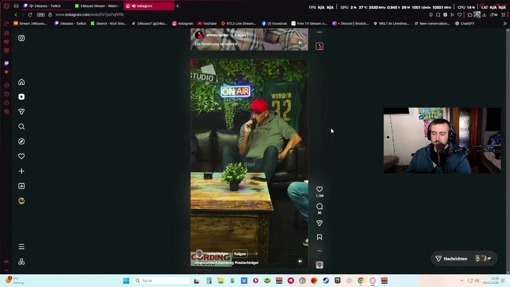
Task: Open the ChatGPT bookmark
Action: click(465, 24)
